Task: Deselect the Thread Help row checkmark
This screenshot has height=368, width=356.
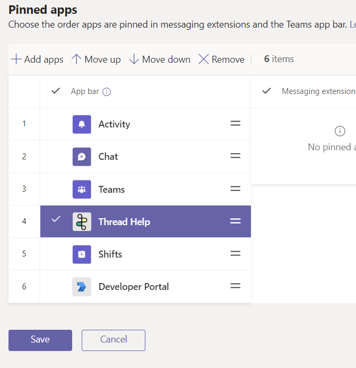Action: tap(56, 220)
